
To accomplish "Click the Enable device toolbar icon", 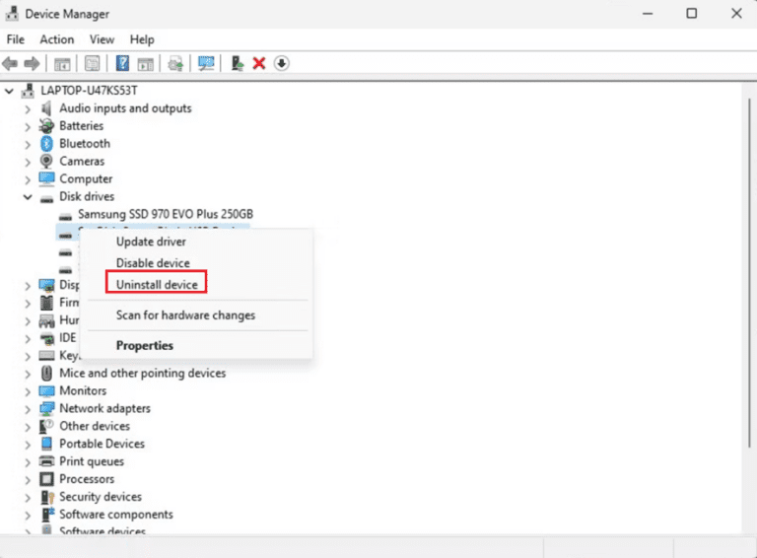I will click(237, 63).
